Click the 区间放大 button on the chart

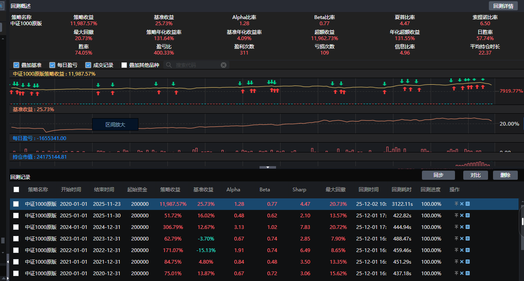point(115,124)
